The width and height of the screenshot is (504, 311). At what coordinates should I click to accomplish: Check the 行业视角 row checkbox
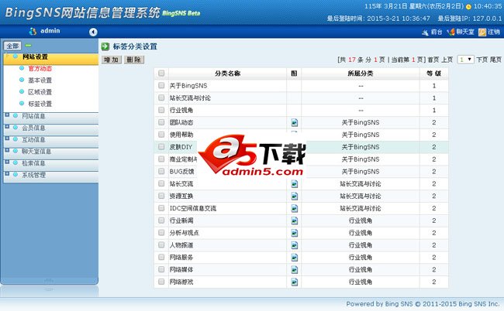pos(161,110)
